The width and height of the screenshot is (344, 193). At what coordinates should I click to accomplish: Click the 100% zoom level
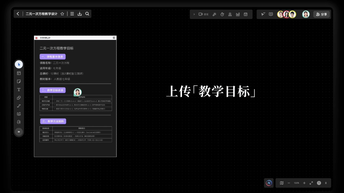pos(297,183)
